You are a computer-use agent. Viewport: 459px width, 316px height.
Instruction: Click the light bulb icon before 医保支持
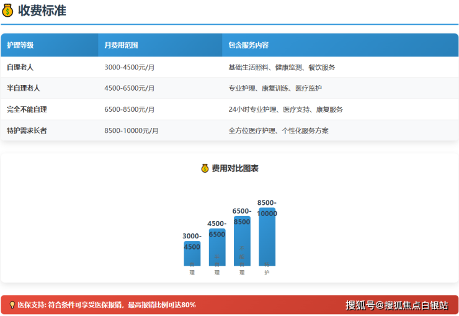point(12,305)
